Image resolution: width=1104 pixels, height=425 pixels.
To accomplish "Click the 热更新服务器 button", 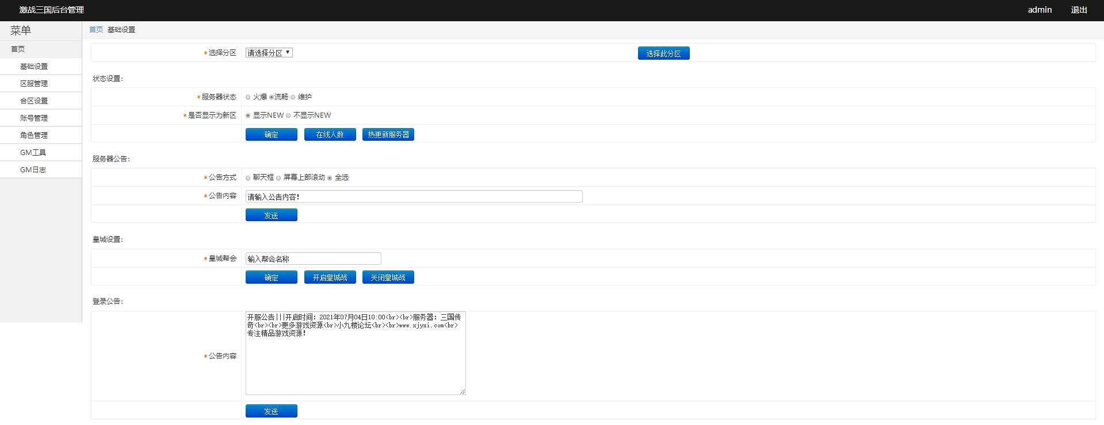I will click(x=388, y=134).
